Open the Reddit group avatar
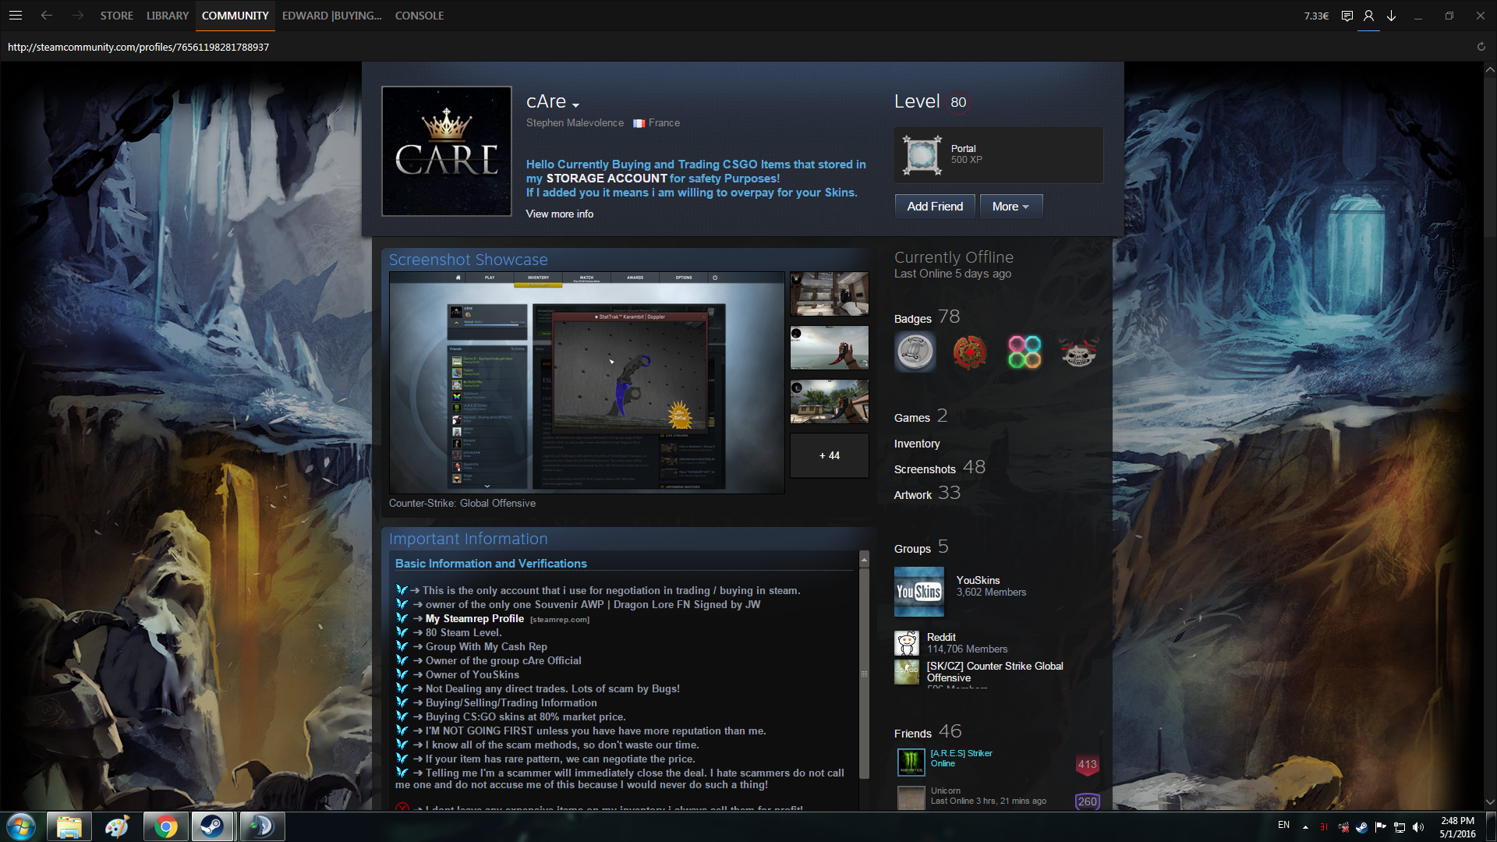Screen dimensions: 1497x842 pos(906,643)
